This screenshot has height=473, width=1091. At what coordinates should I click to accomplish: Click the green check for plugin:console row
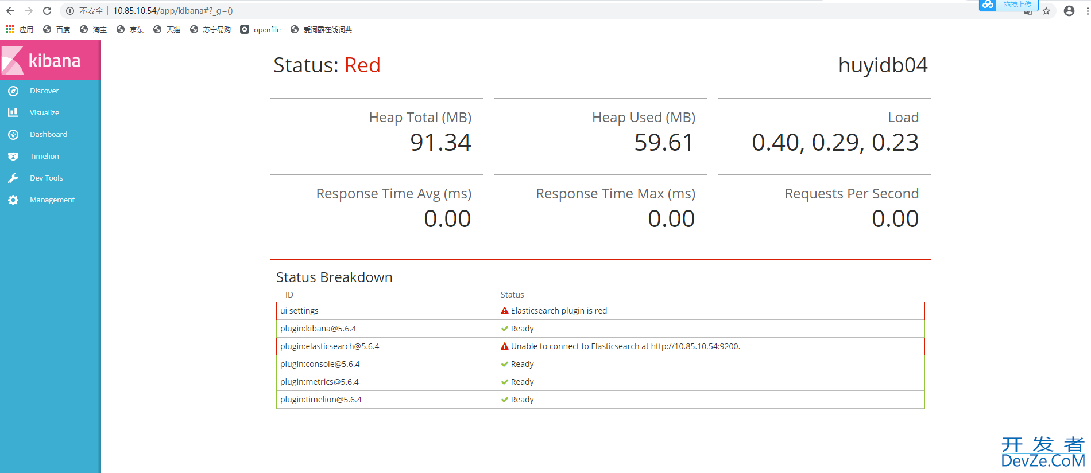(505, 364)
